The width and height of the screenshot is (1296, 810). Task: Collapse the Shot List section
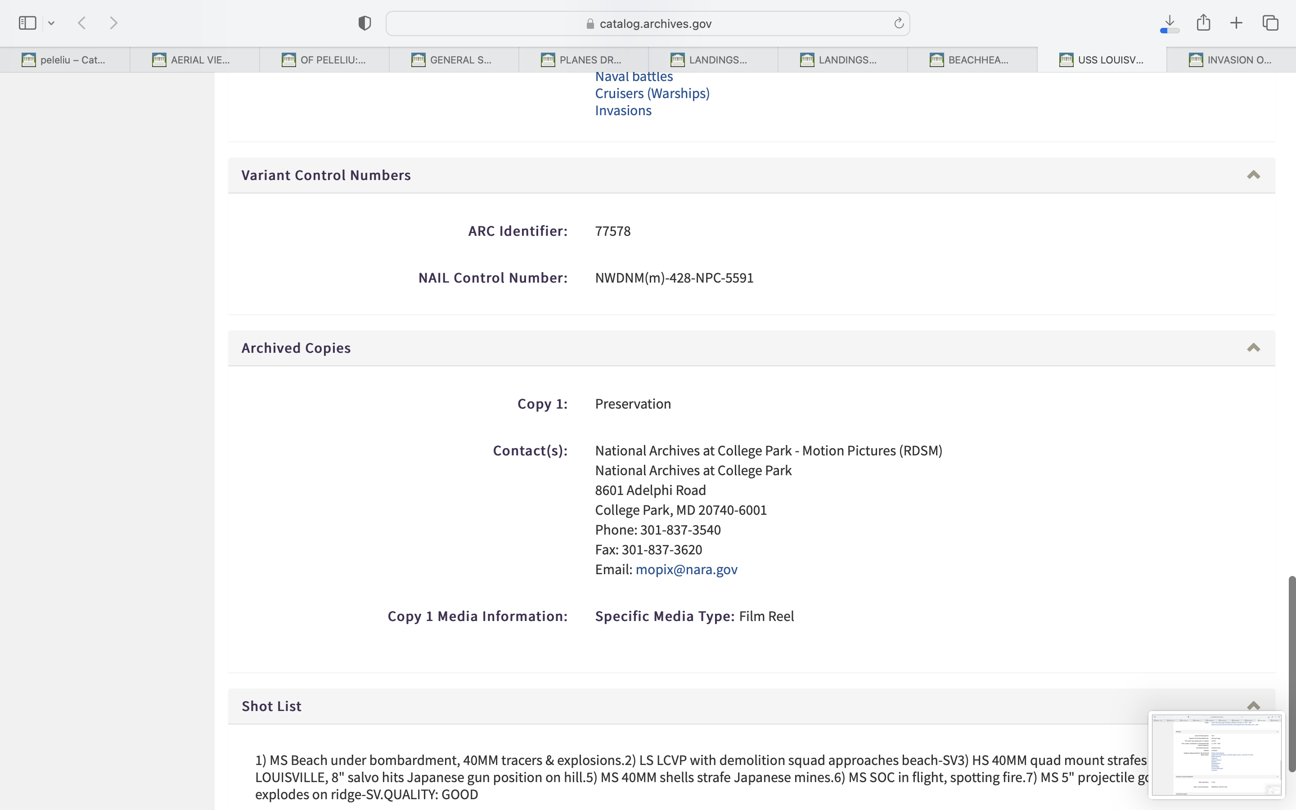[1253, 706]
